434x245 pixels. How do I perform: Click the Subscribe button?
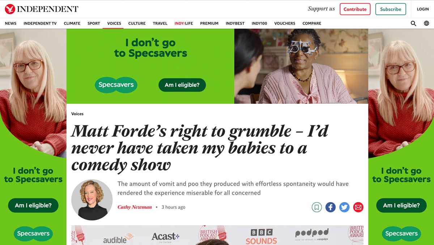click(391, 9)
